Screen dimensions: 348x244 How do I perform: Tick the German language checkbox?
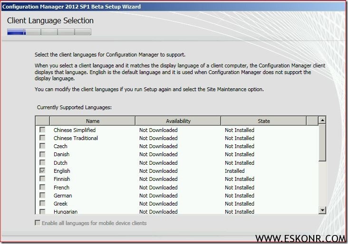tap(42, 195)
